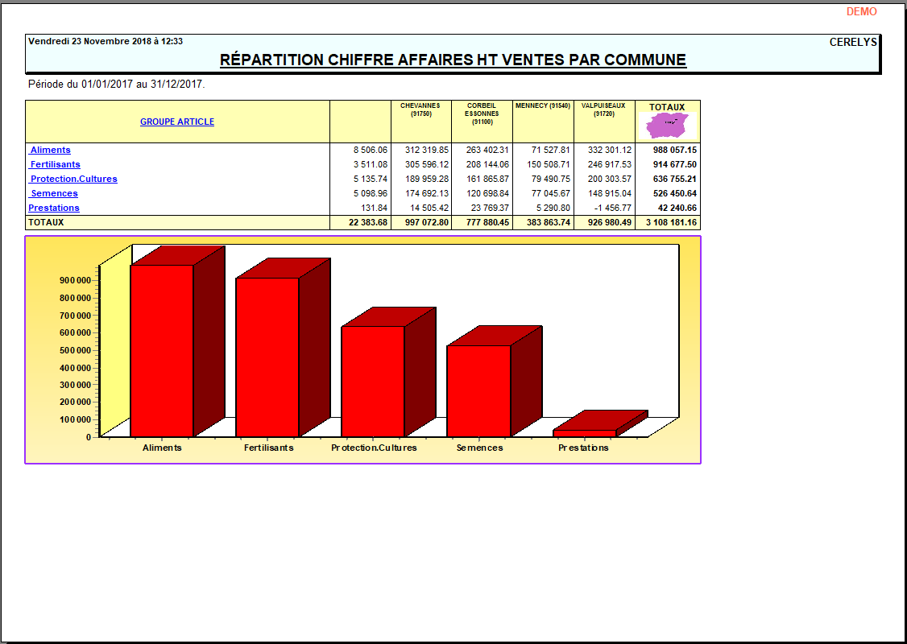The image size is (907, 644).
Task: Select the CORBEIL ESSONNES column header
Action: 482,114
